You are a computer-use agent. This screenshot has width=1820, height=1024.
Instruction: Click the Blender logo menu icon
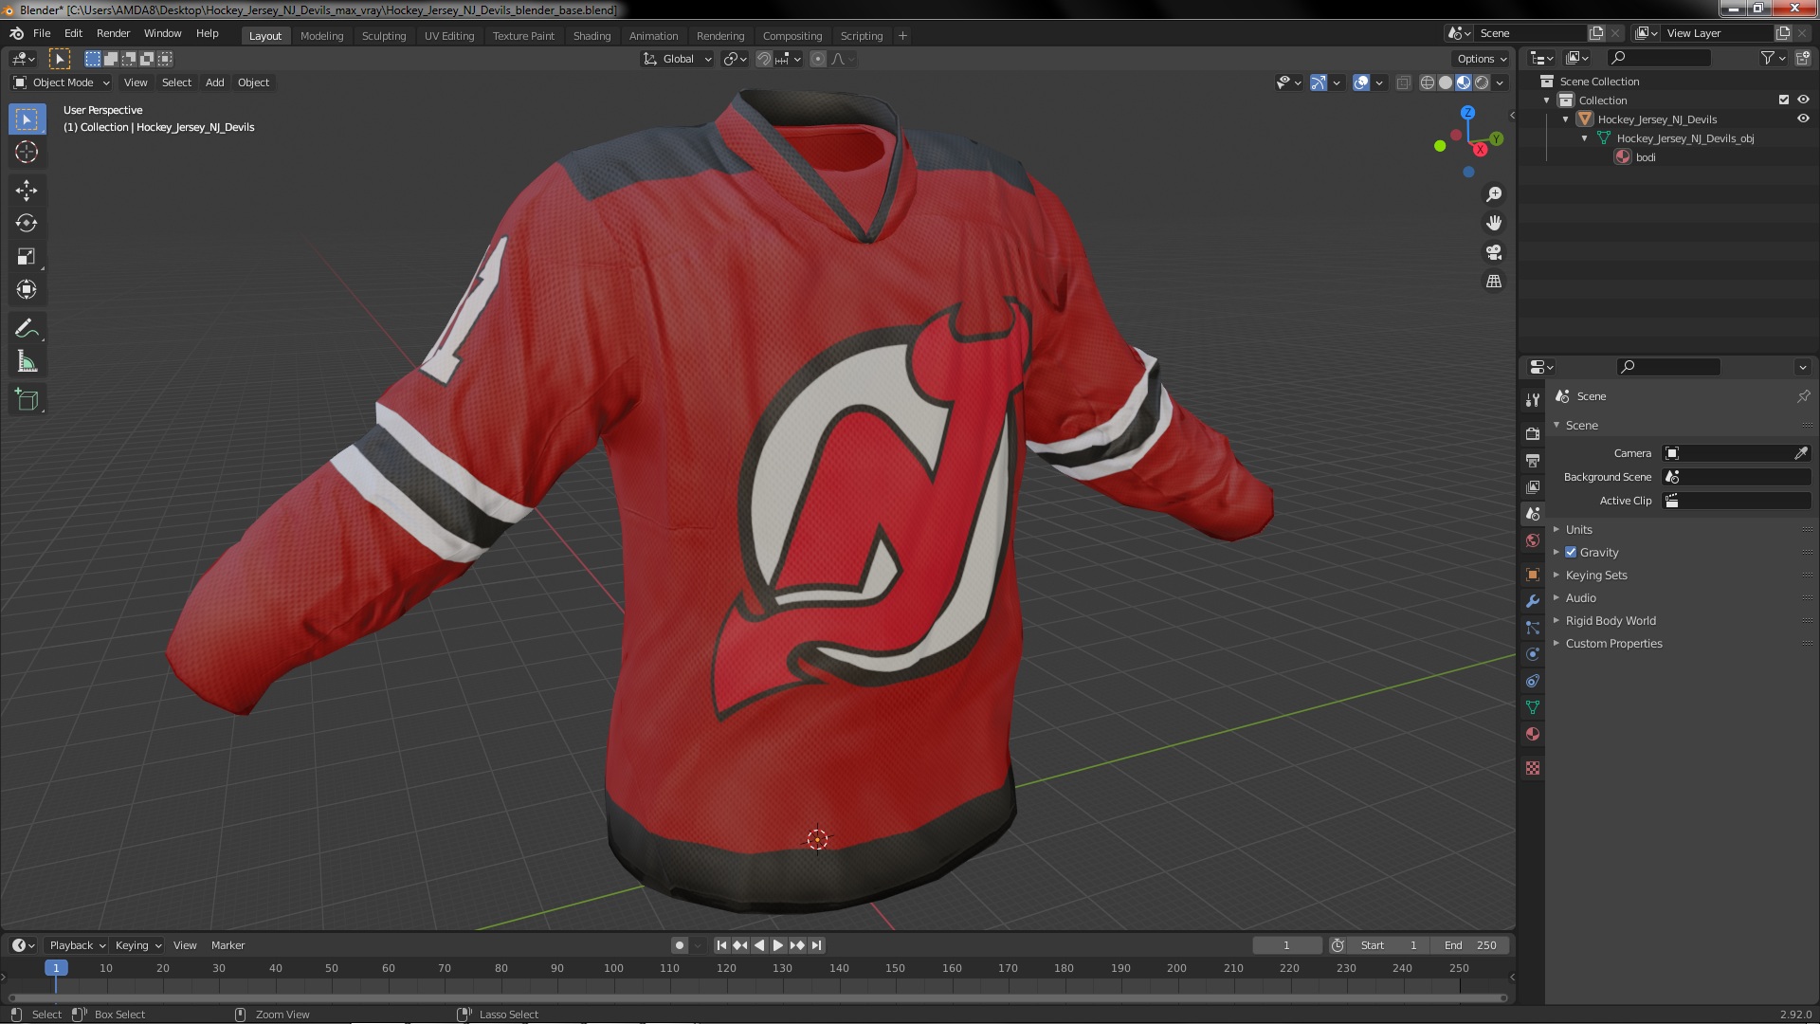16,33
